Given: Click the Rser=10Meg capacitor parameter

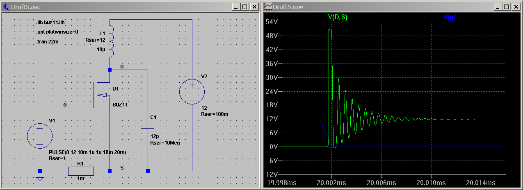Looking at the screenshot, I should coord(165,143).
